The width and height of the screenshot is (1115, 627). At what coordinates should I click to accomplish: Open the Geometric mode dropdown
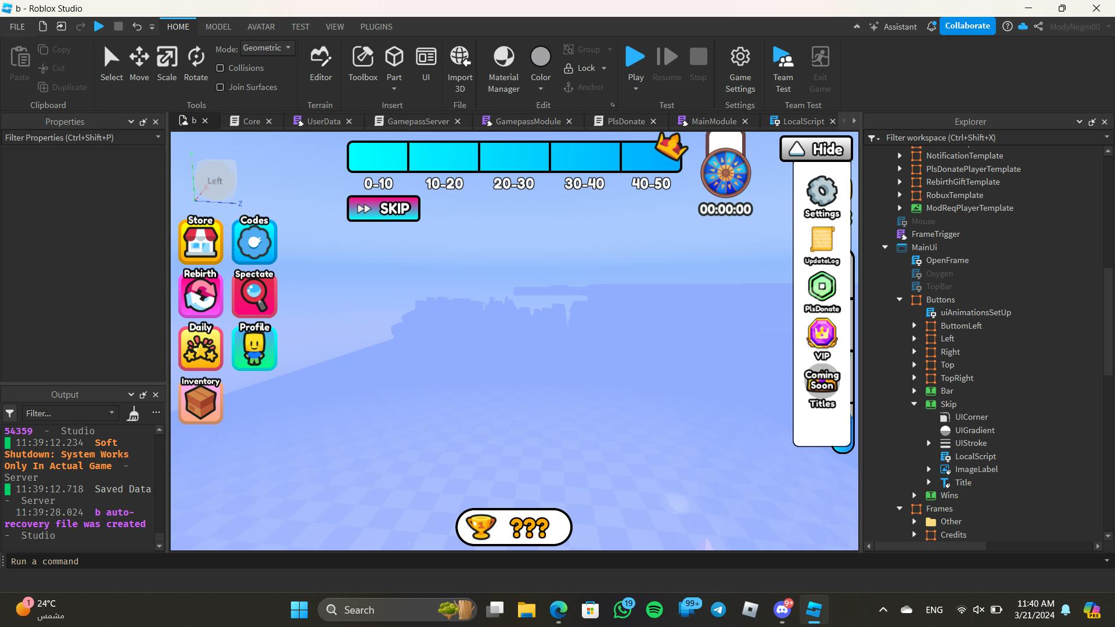[267, 48]
